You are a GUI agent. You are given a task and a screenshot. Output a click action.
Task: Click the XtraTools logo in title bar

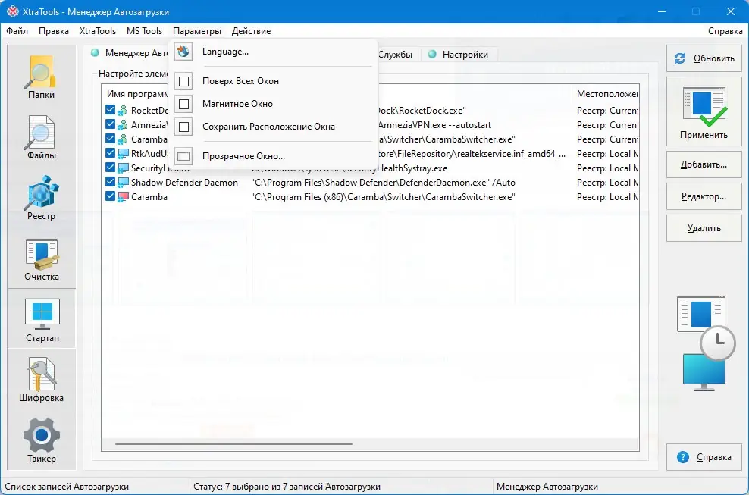click(12, 11)
